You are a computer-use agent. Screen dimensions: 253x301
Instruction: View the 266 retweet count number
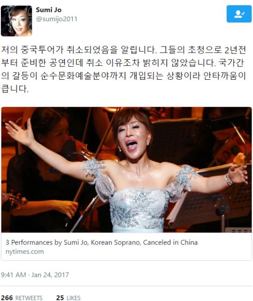[x=7, y=298]
